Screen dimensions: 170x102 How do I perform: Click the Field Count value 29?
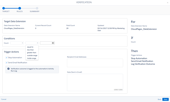pos(67,28)
